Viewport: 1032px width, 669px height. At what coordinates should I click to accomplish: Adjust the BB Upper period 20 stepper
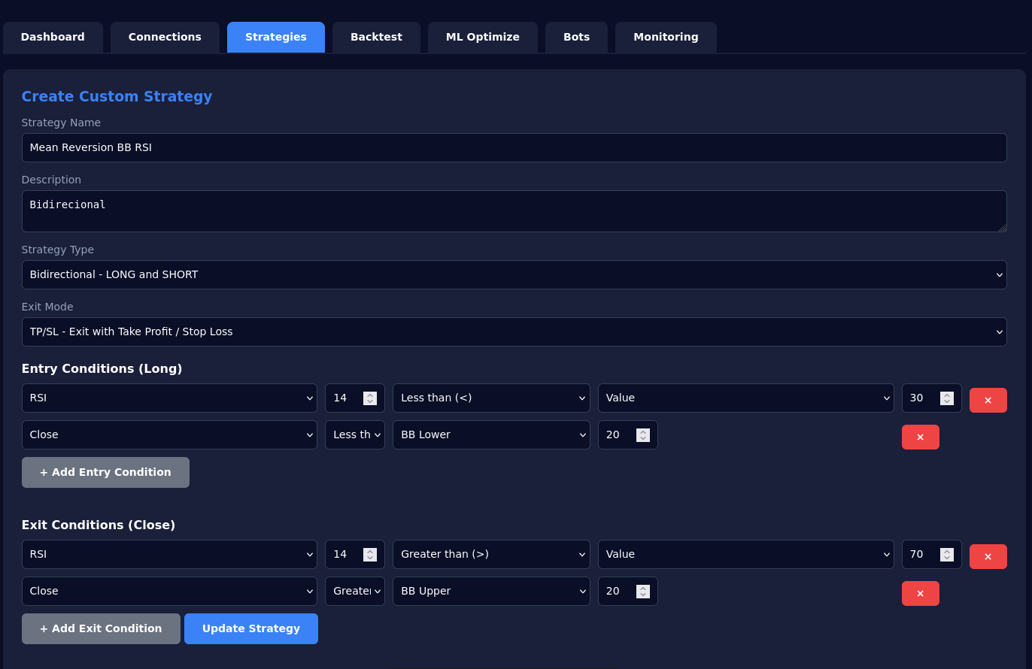coord(642,592)
